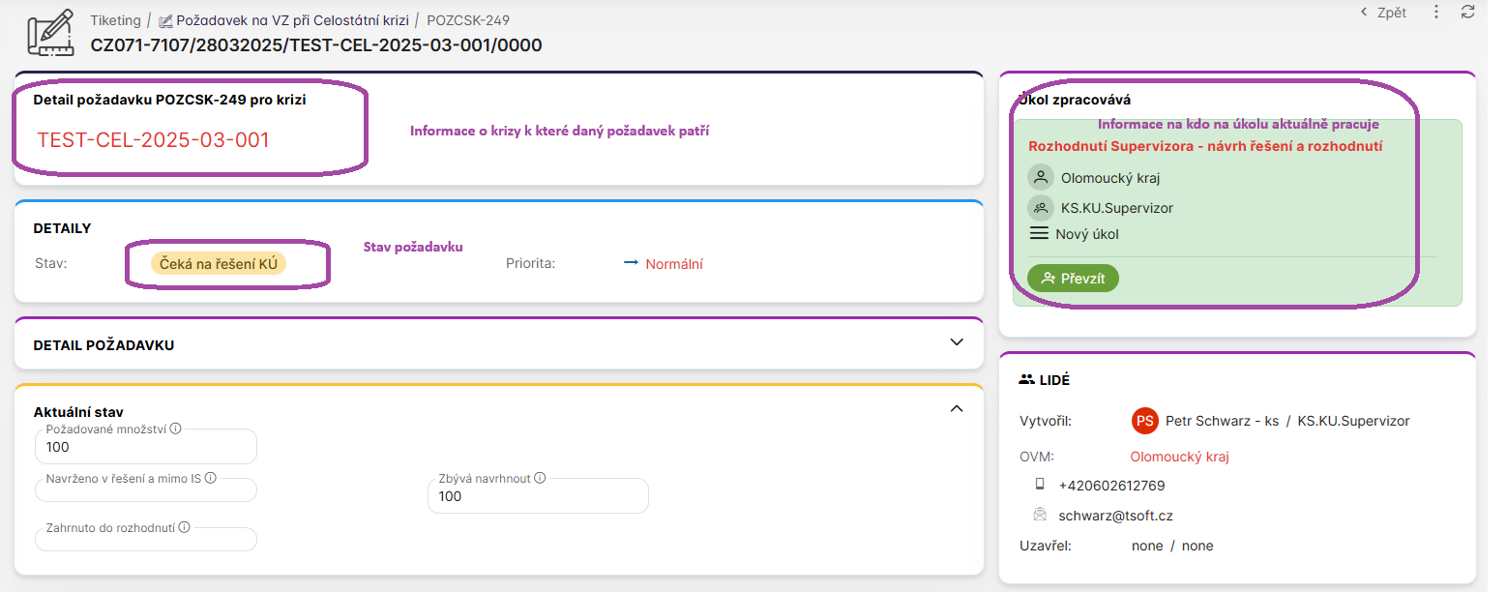Click info icon next to Požadované množství
Screen dimensions: 1507x592
(x=176, y=429)
